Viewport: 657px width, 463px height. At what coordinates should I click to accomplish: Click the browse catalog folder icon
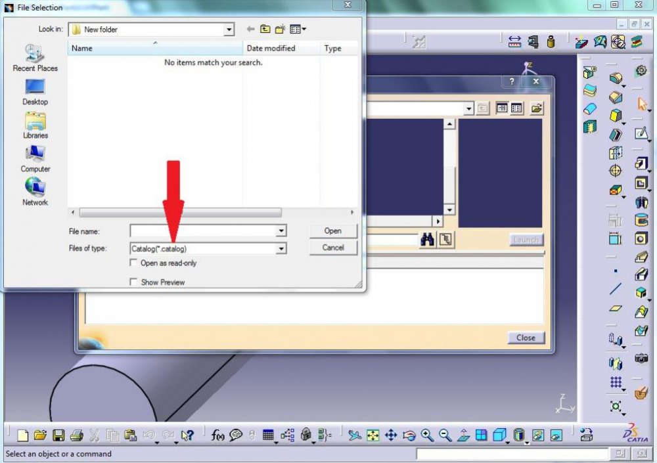537,108
